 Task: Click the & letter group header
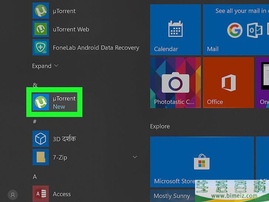pos(35,85)
